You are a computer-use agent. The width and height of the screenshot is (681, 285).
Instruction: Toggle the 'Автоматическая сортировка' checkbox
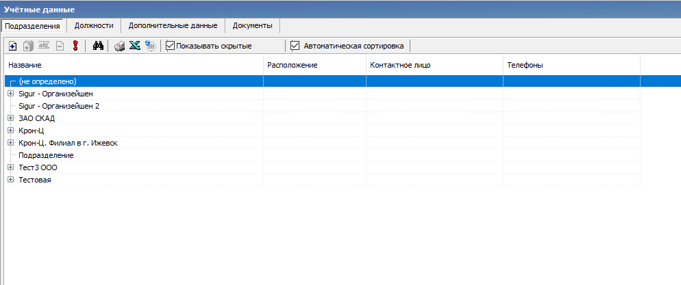[x=295, y=46]
